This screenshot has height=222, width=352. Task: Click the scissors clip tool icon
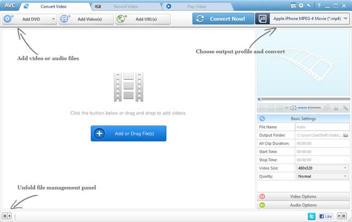336,108
